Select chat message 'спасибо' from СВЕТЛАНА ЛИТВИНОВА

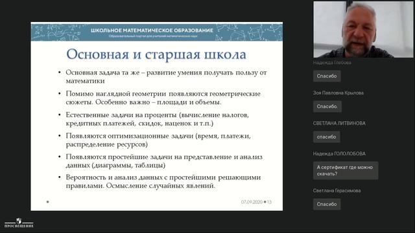click(x=326, y=137)
